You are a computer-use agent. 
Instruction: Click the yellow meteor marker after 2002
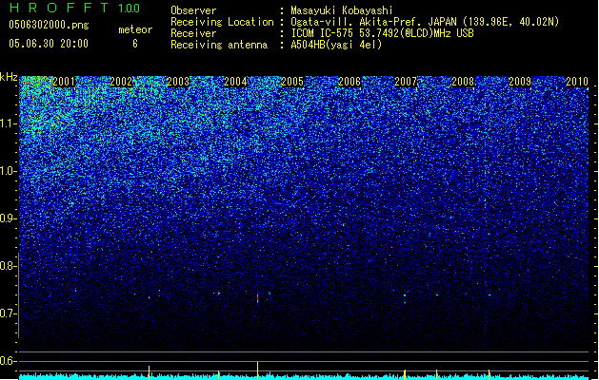[x=149, y=372]
